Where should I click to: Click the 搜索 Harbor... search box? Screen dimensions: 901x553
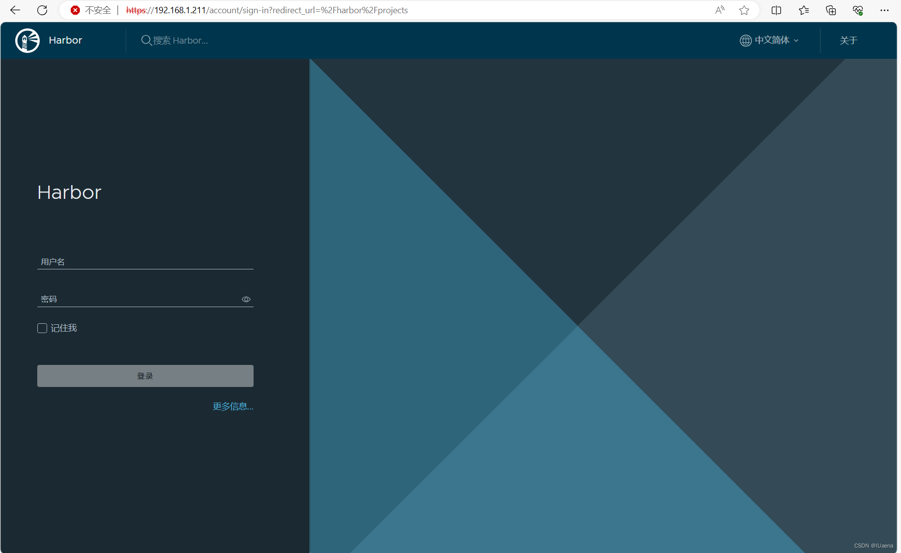pos(180,41)
